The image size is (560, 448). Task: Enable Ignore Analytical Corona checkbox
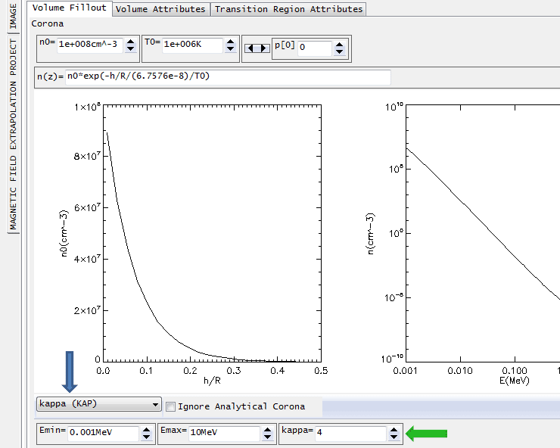171,407
